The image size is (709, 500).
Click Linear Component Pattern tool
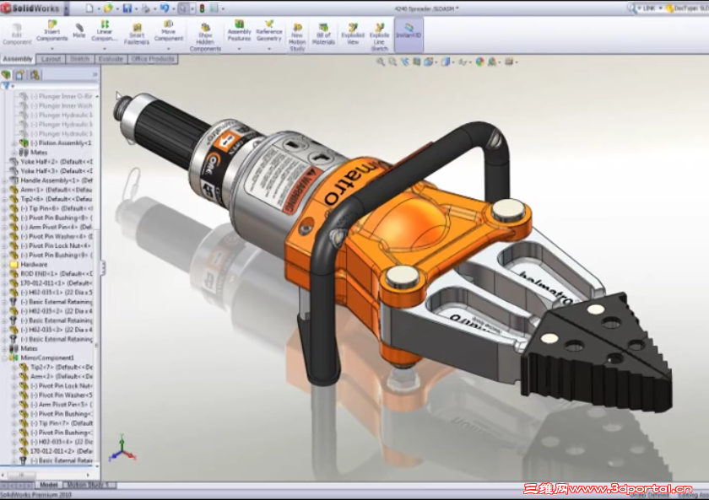[x=105, y=30]
